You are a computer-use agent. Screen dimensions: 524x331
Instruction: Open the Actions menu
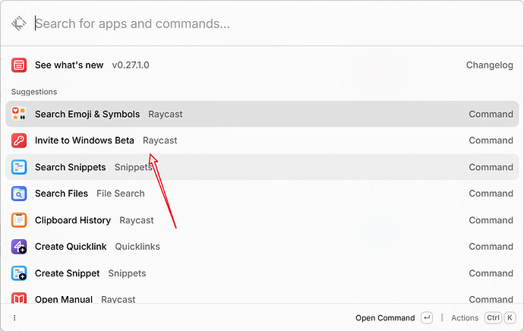(465, 317)
